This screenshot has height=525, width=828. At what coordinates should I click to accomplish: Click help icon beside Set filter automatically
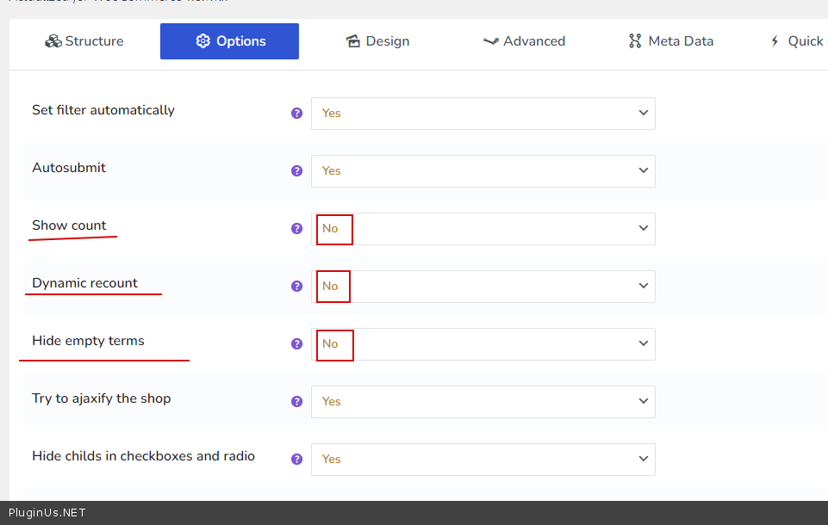click(296, 113)
